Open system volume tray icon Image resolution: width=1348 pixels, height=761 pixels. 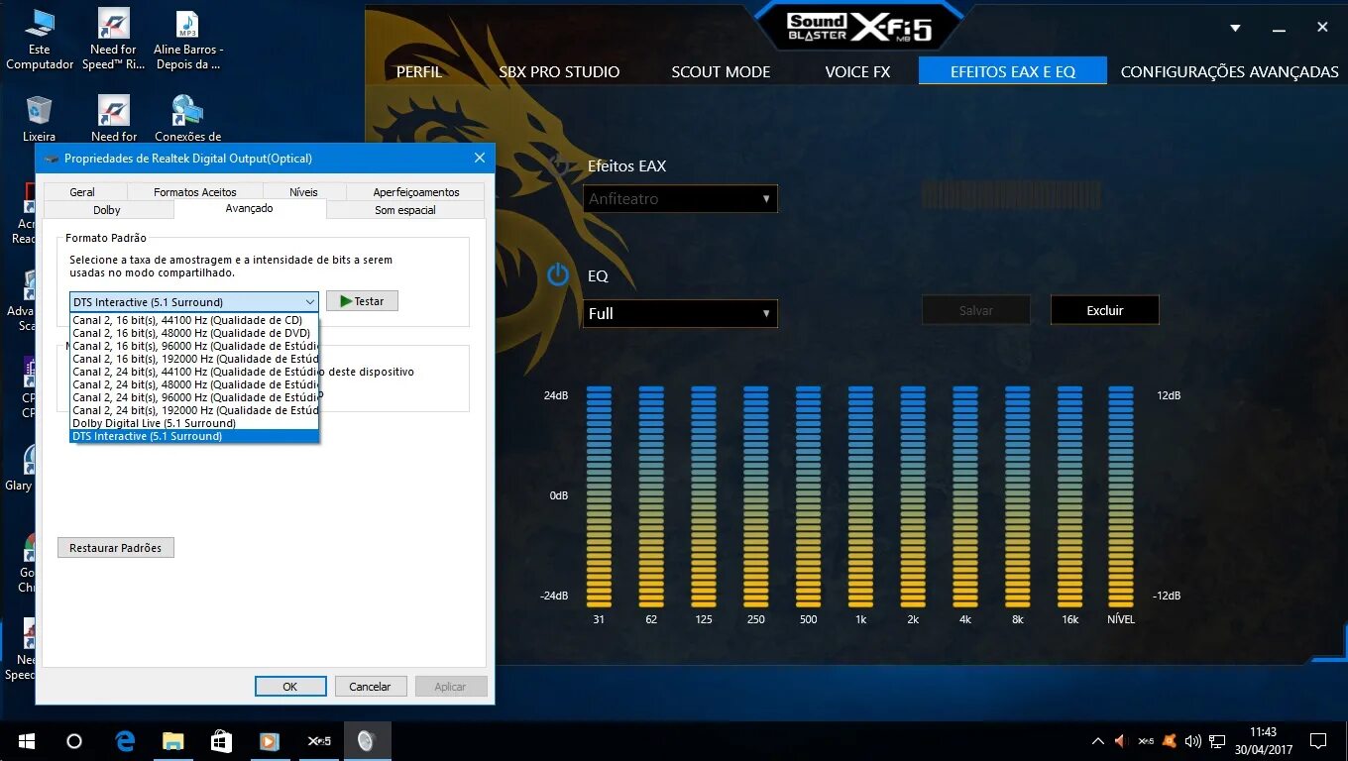pos(1192,741)
